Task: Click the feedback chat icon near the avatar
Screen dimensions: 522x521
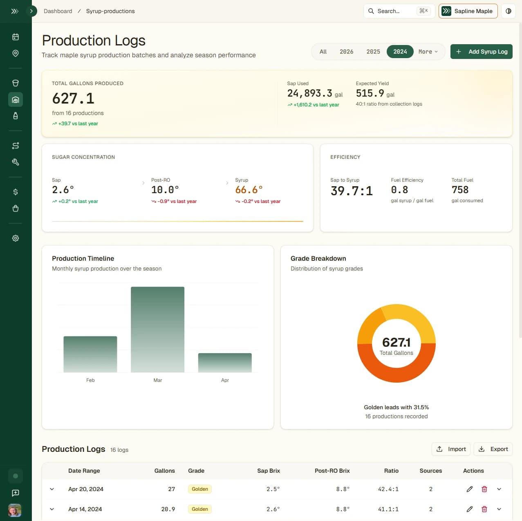Action: point(16,493)
